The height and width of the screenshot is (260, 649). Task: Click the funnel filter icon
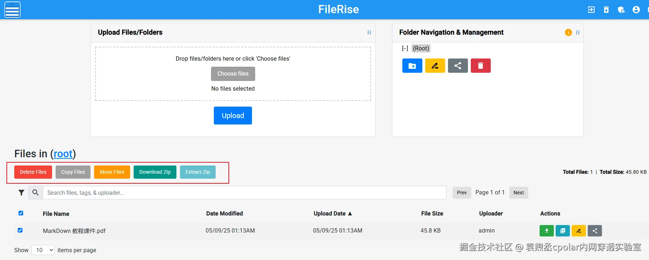tap(21, 193)
